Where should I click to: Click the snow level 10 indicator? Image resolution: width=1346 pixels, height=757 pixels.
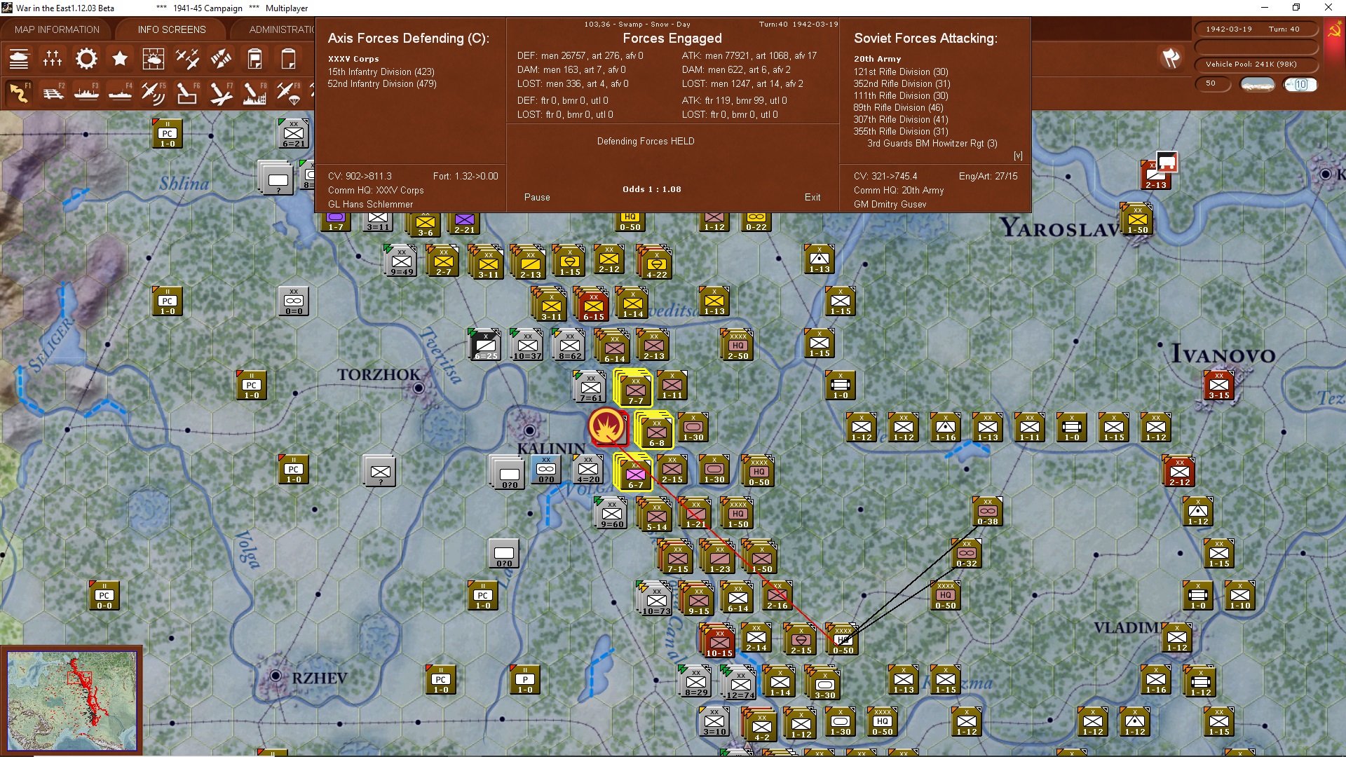click(1300, 84)
